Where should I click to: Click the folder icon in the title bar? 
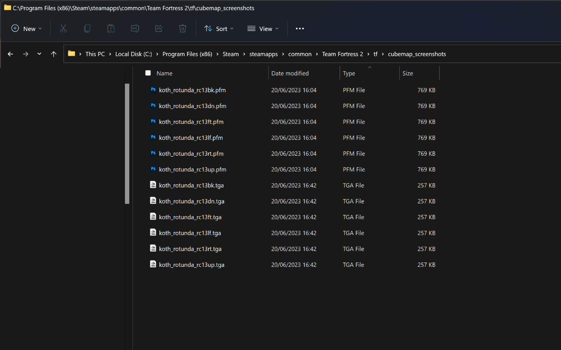coord(7,7)
